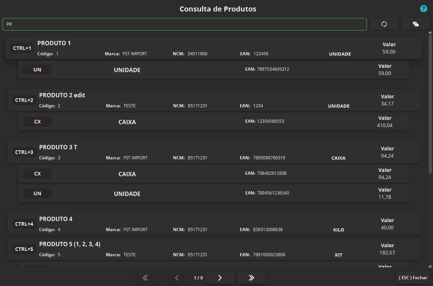This screenshot has width=433, height=286.
Task: Jump to last page double-right arrows
Action: pyautogui.click(x=252, y=278)
